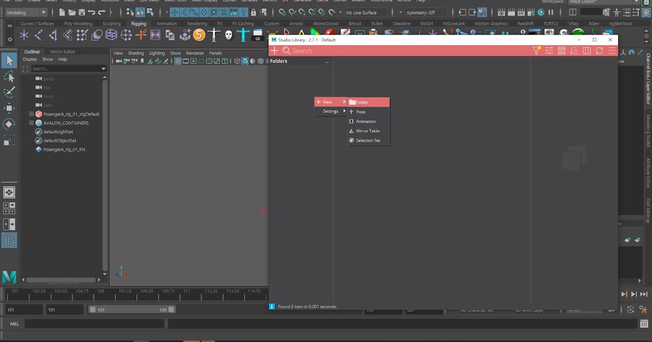This screenshot has width=652, height=342.
Task: Expand PssengerA_rig_01_rigDefault in the Outliner
Action: pyautogui.click(x=32, y=114)
